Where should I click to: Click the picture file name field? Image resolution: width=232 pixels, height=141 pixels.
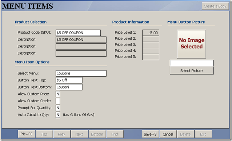coord(192,63)
